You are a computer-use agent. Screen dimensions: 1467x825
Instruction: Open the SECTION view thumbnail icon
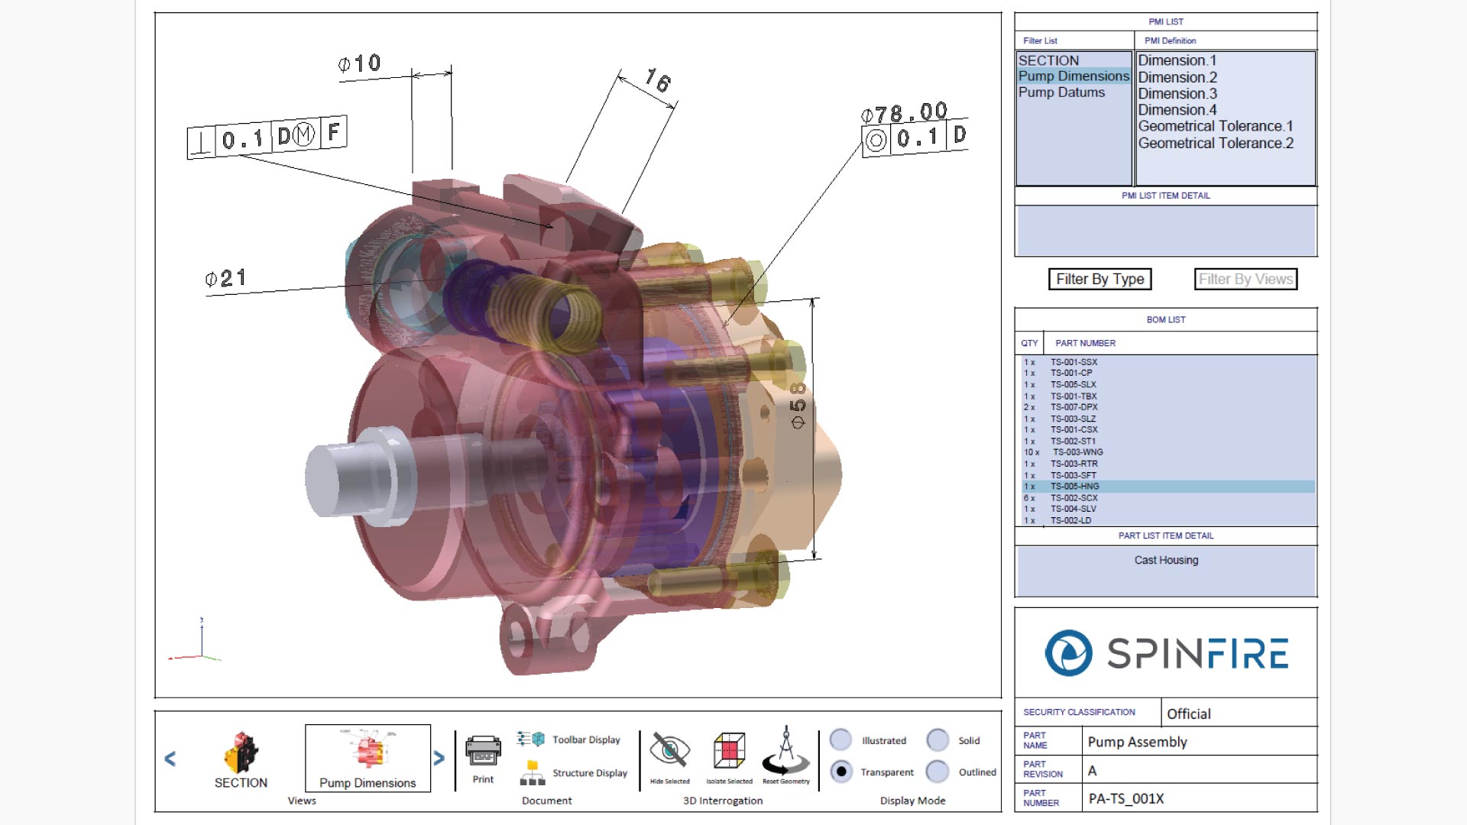tap(241, 752)
